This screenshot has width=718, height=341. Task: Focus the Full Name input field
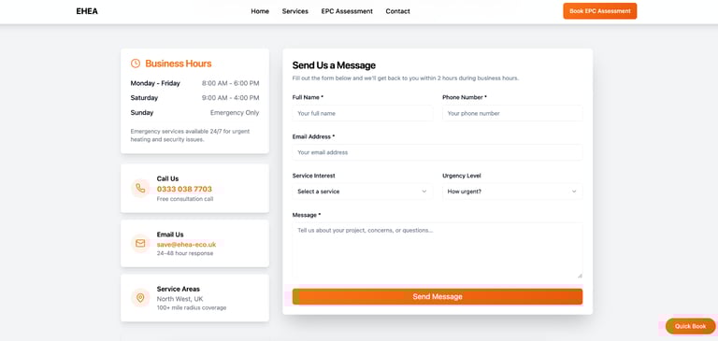point(362,113)
